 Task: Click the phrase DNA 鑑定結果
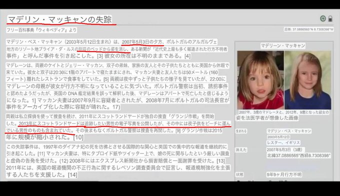click(81, 93)
